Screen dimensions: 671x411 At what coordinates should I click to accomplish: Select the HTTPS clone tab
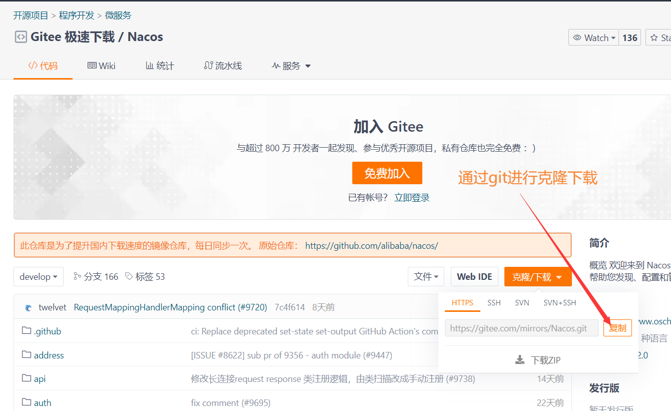(x=462, y=303)
